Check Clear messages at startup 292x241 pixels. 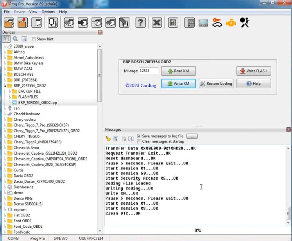139,141
